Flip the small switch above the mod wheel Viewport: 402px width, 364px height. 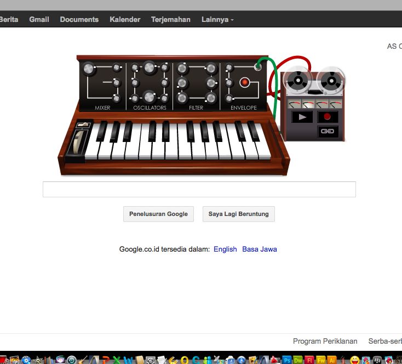pyautogui.click(x=83, y=125)
